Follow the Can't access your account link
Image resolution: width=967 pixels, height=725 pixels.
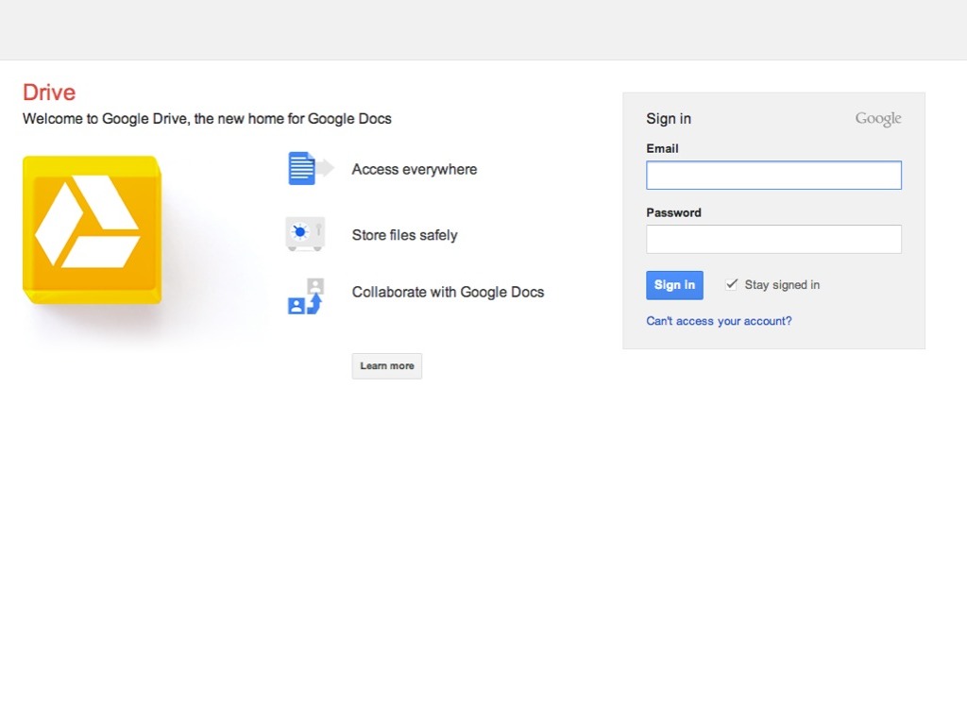[x=719, y=321]
